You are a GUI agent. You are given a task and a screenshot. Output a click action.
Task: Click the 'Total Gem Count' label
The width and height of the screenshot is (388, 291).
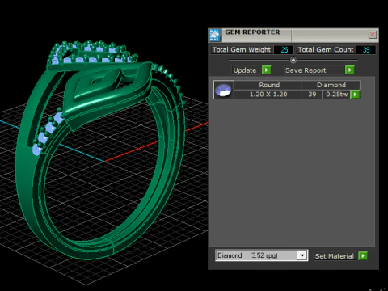point(326,50)
